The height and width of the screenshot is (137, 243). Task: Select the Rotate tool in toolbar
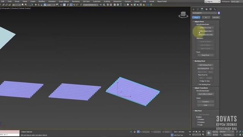pyautogui.click(x=39, y=5)
